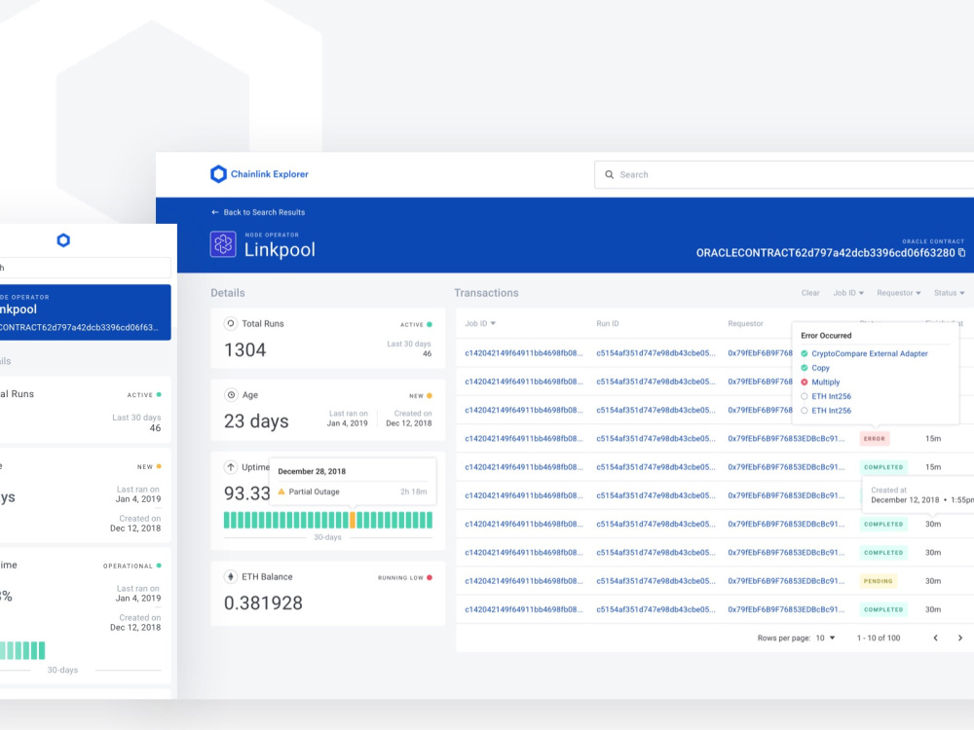The width and height of the screenshot is (974, 730).
Task: Click the Multiply step link
Action: pyautogui.click(x=826, y=382)
